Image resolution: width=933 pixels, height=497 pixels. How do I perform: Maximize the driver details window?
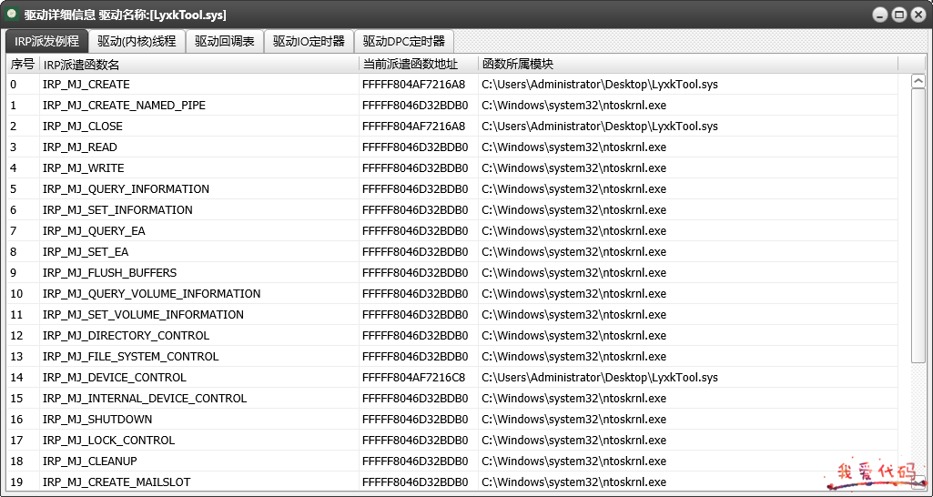pos(898,15)
